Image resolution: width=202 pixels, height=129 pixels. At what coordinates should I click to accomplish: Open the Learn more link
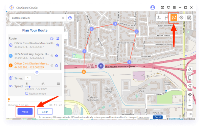pos(143,117)
